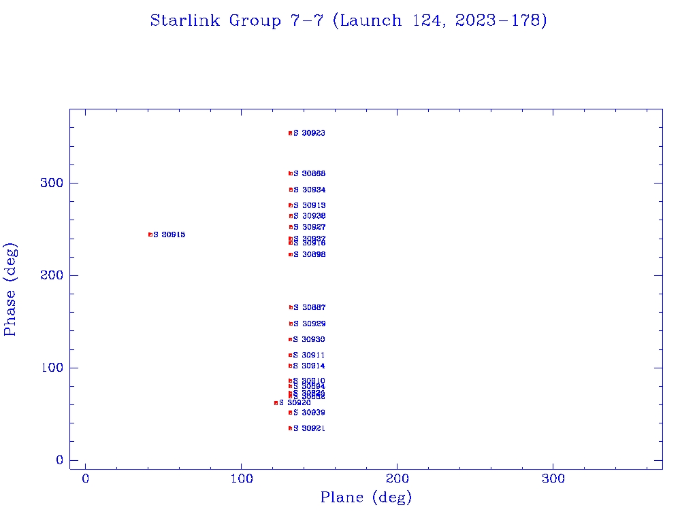
Task: Select the S 30923 data marker
Action: 290,133
